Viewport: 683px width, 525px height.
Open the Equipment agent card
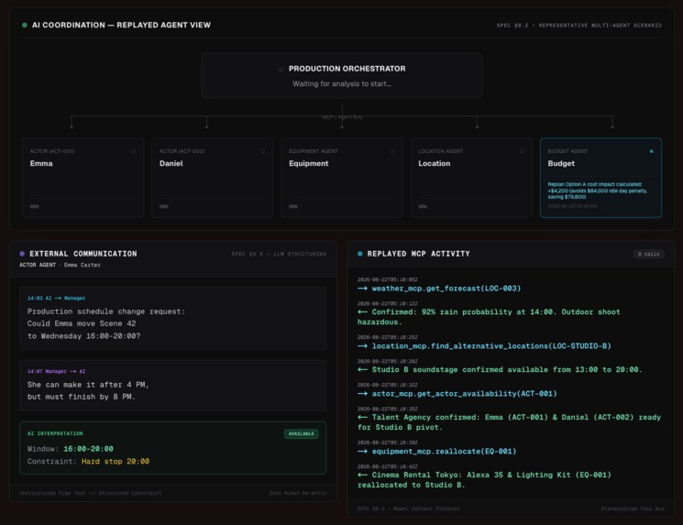[x=341, y=178]
